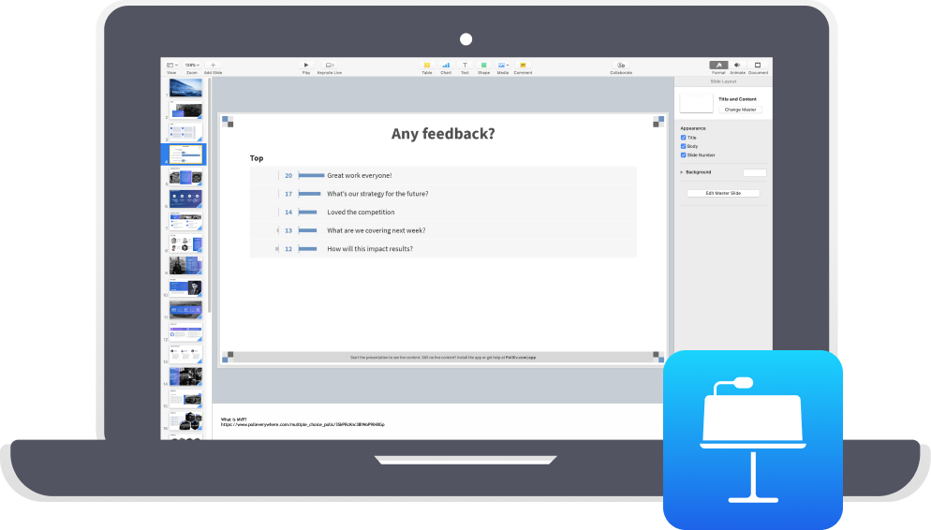
Task: Start the slideshow with Play
Action: coord(305,66)
